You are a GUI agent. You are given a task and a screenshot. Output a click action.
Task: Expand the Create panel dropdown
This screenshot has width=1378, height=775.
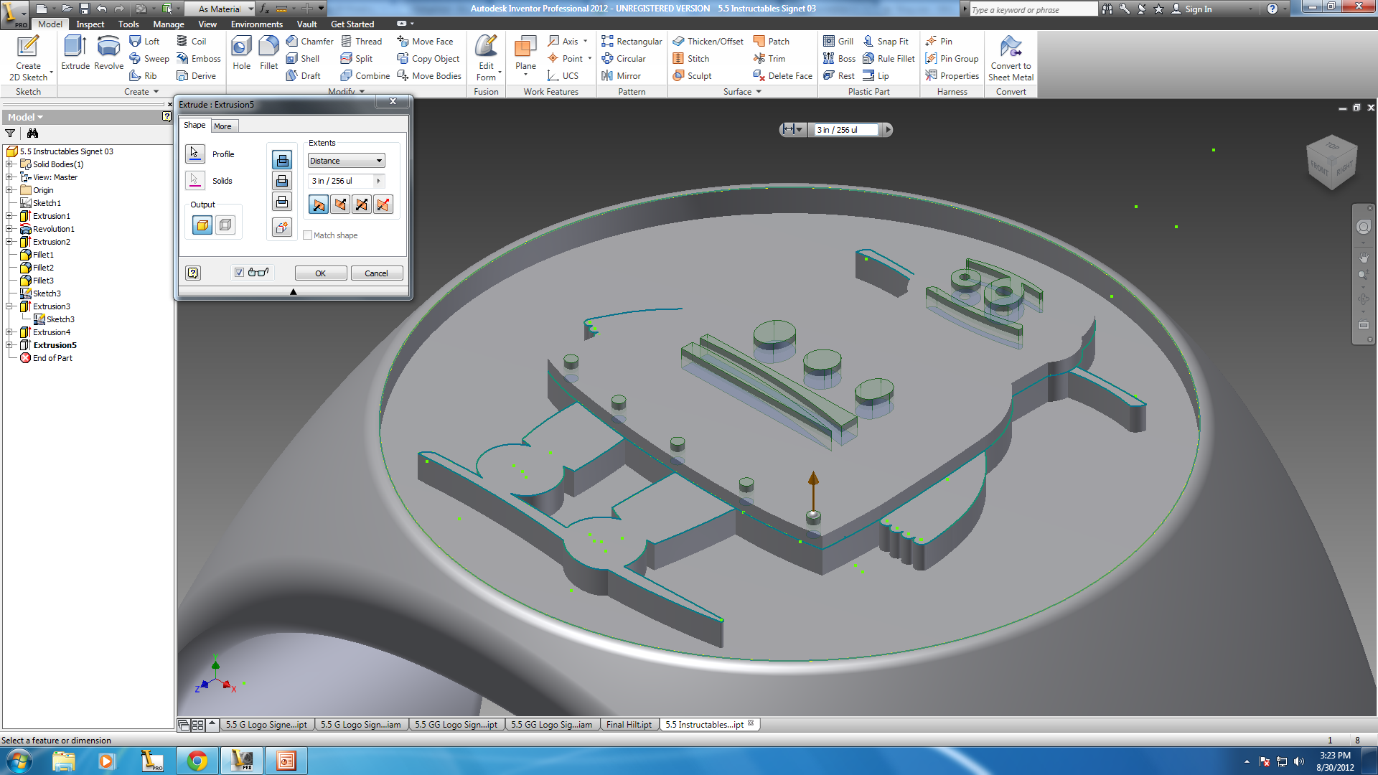click(141, 92)
